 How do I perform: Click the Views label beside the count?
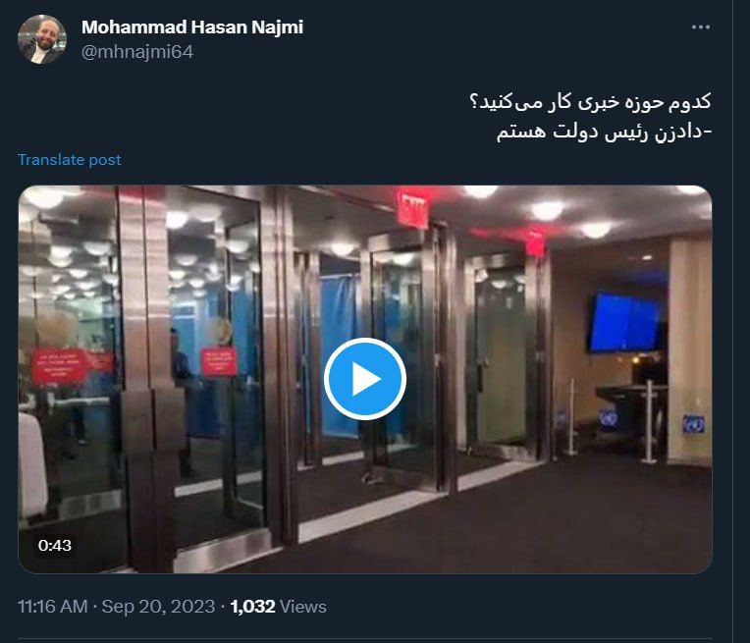click(x=303, y=606)
